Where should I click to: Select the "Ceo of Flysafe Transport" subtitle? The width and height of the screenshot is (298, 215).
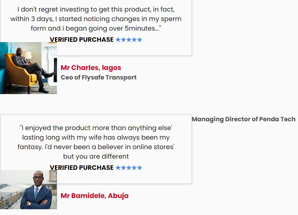point(98,77)
